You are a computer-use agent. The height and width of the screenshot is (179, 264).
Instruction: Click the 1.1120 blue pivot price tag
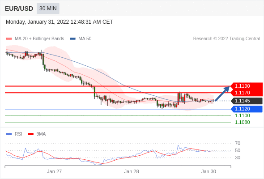(x=247, y=109)
